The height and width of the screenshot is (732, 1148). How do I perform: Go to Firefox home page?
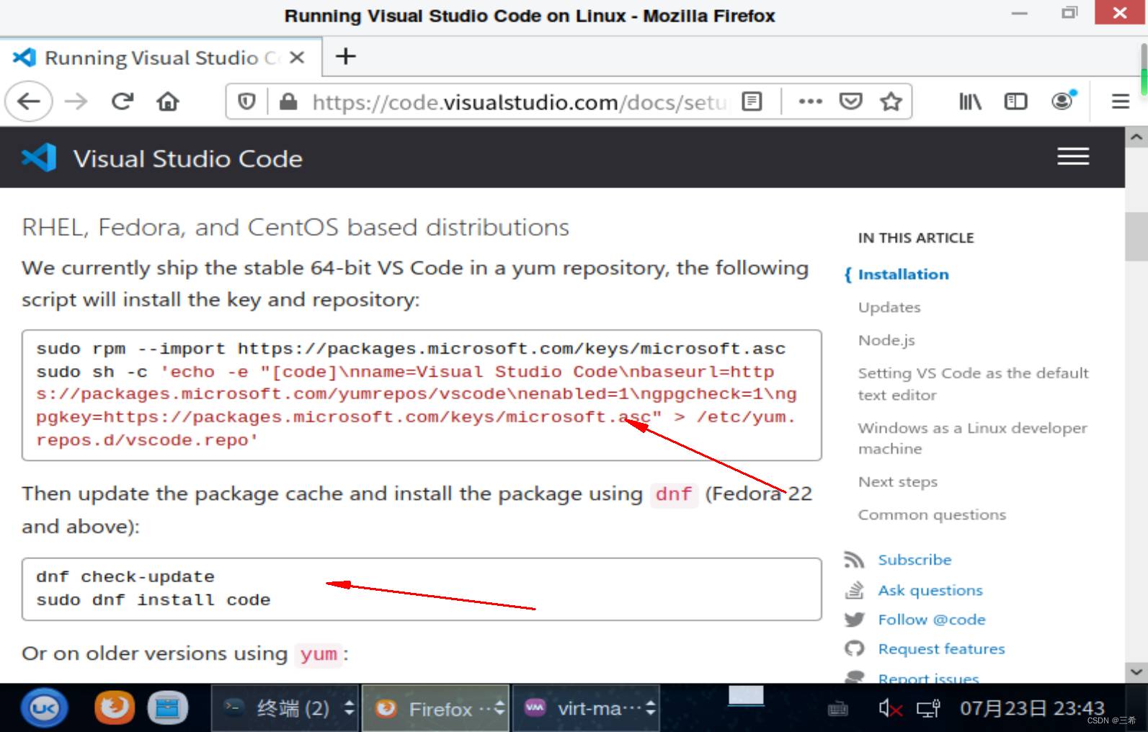coord(168,102)
